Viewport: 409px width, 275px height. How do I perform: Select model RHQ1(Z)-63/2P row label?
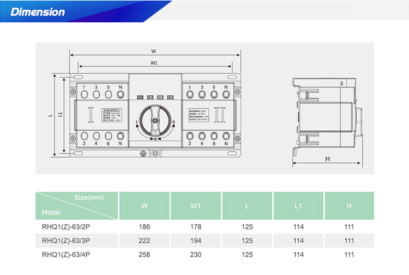(66, 227)
